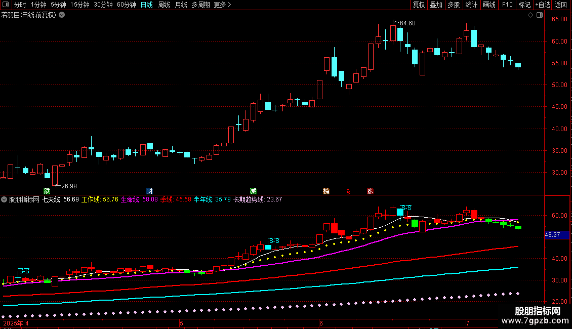Click the orange 榜 event marker
This screenshot has width=572, height=329.
[x=326, y=191]
